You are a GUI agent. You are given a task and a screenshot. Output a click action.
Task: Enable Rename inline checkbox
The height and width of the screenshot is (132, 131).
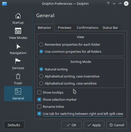click(39, 107)
